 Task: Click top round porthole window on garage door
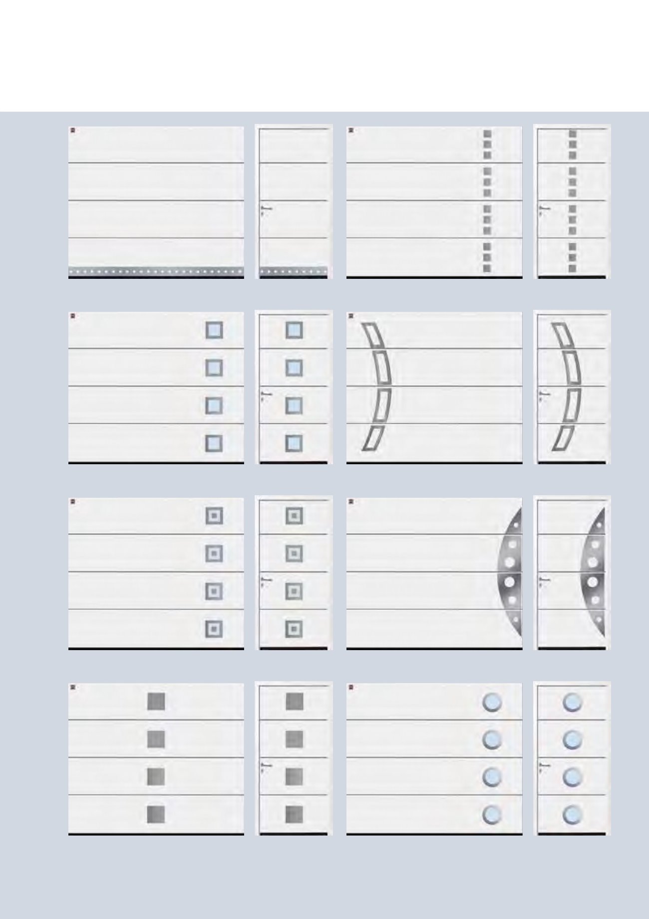[x=492, y=703]
